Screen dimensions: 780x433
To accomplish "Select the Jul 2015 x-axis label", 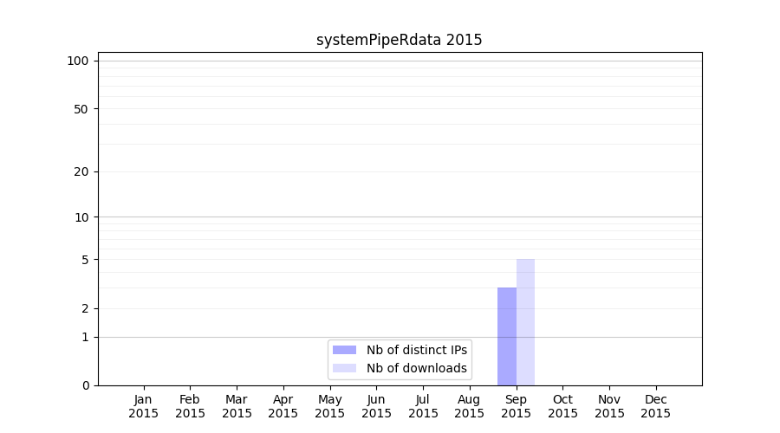I will pos(423,406).
